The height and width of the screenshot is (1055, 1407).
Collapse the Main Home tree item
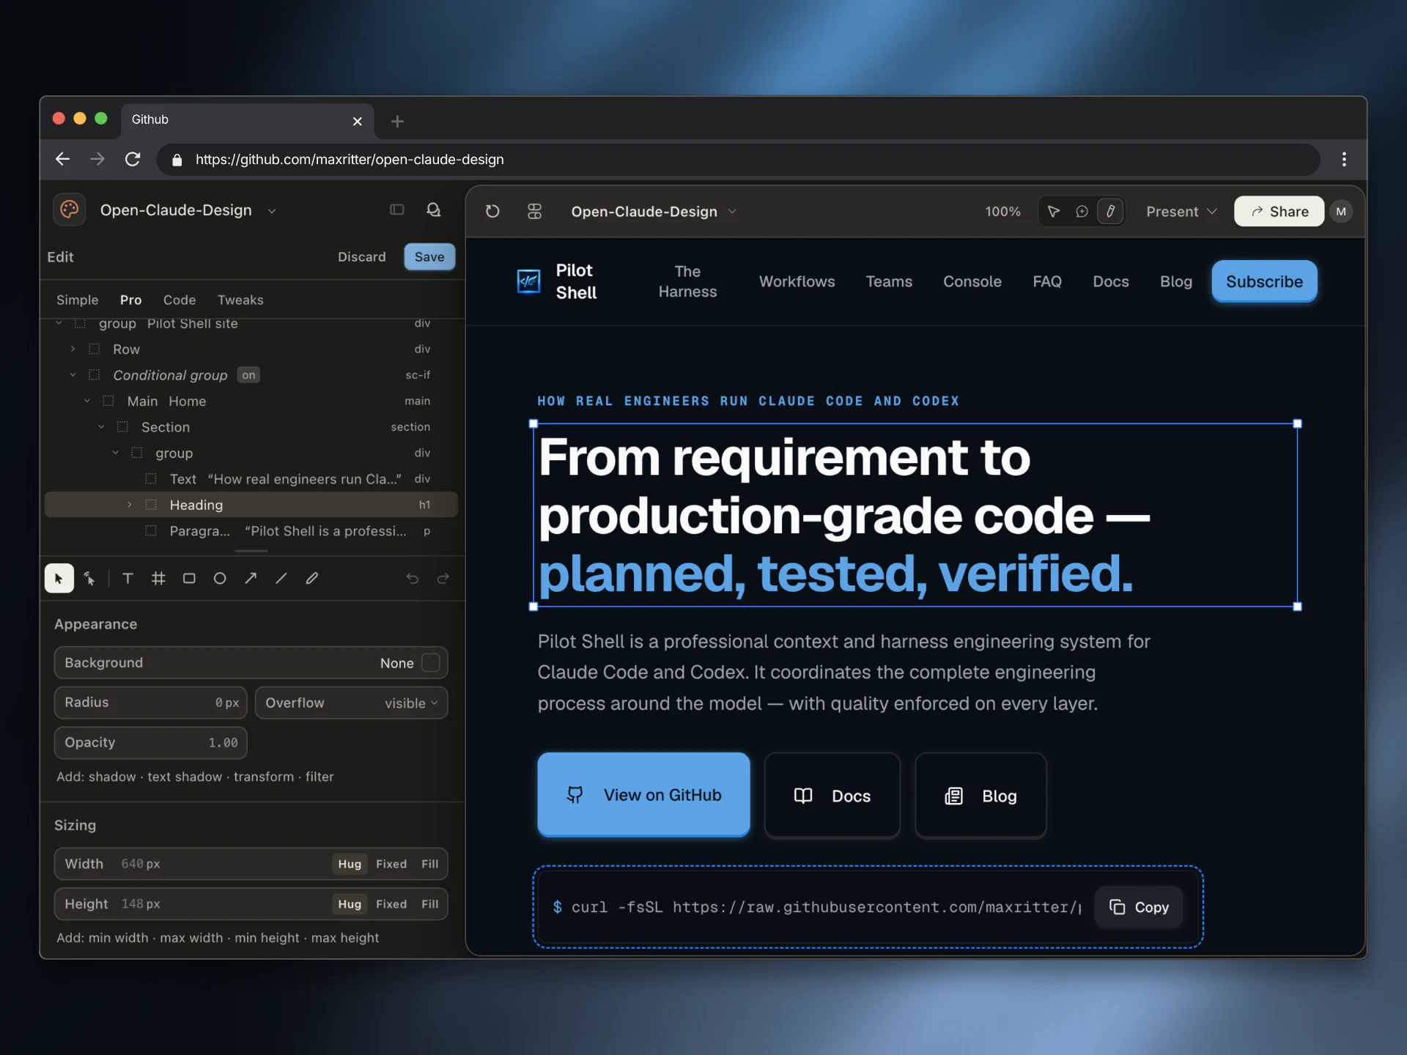tap(86, 401)
